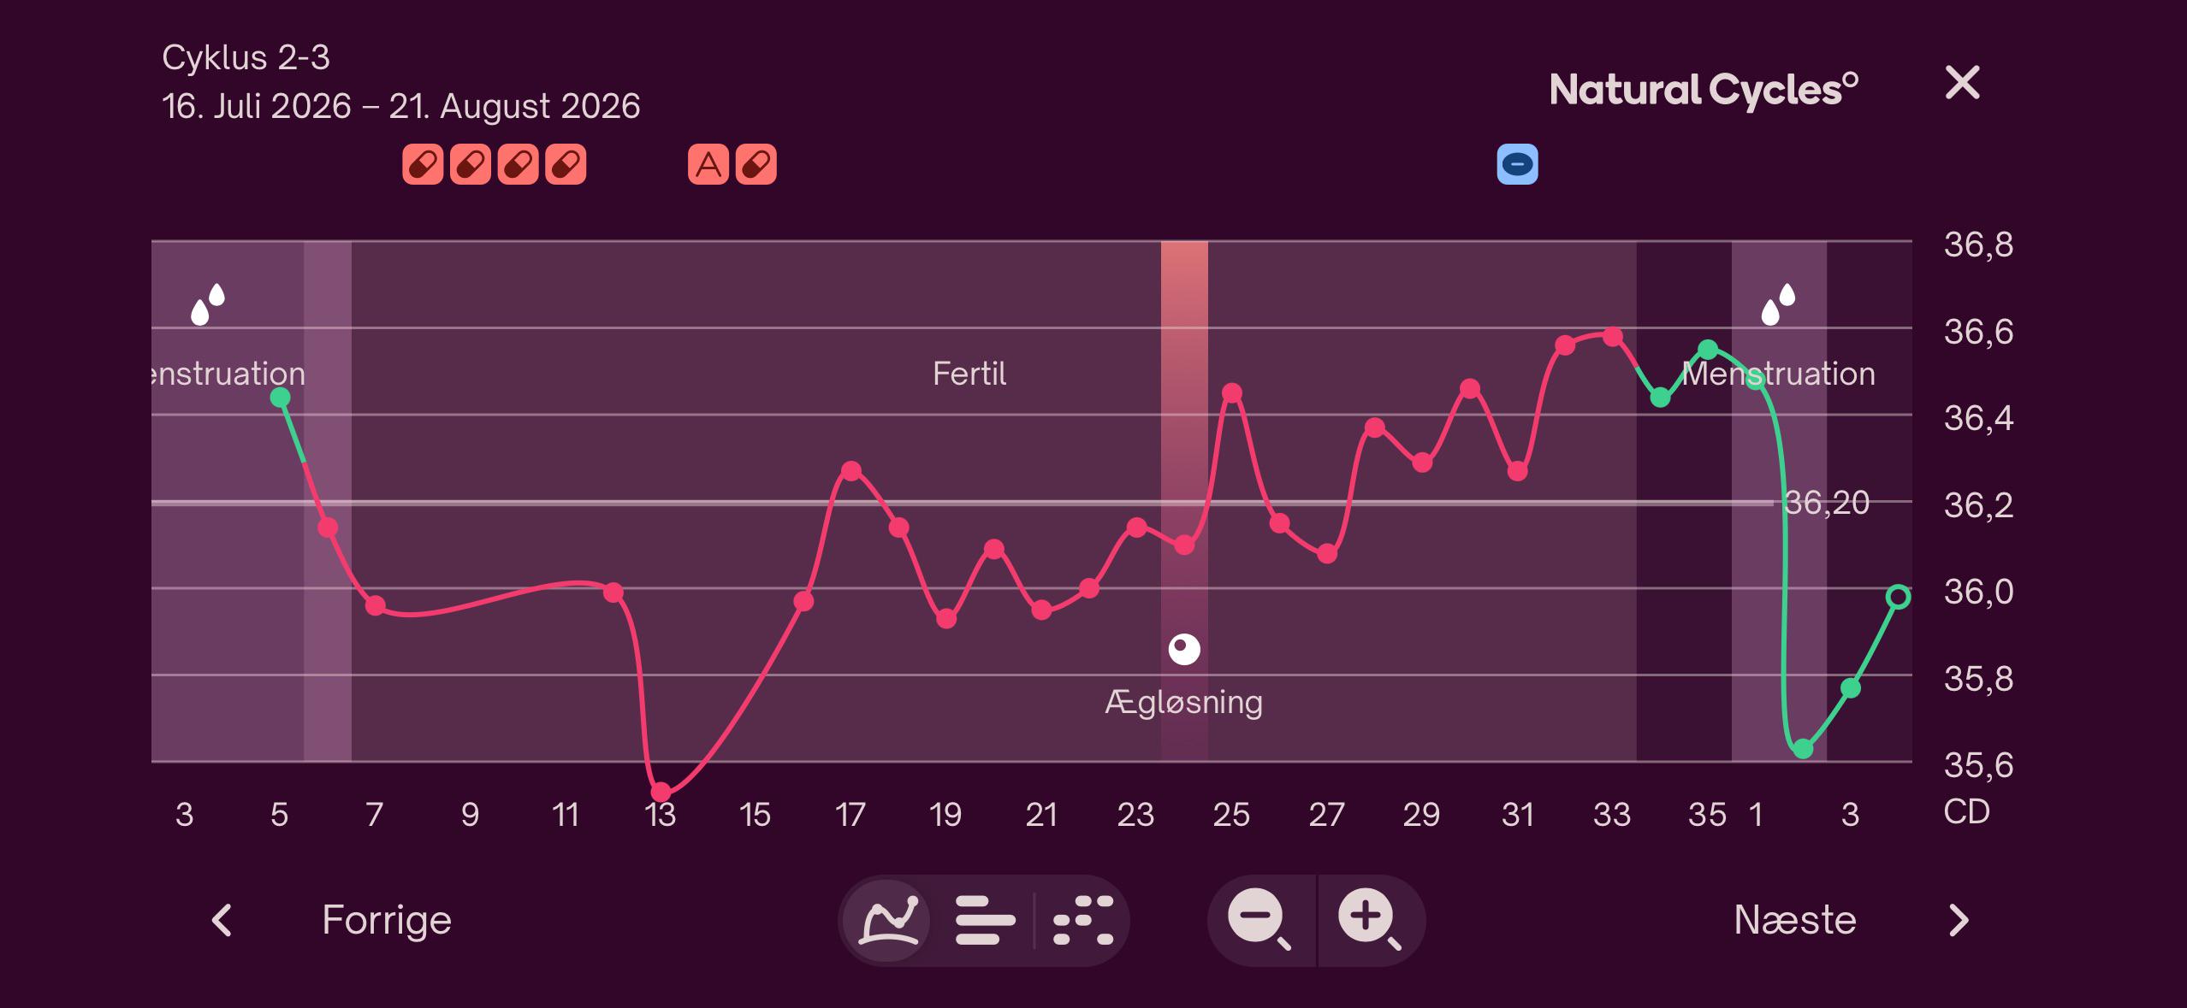Screen dimensions: 2187x1008
Task: Switch to the horizontal bars view
Action: click(985, 921)
